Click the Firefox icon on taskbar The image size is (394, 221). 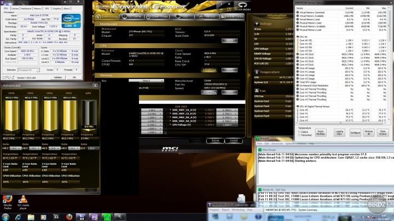click(69, 217)
